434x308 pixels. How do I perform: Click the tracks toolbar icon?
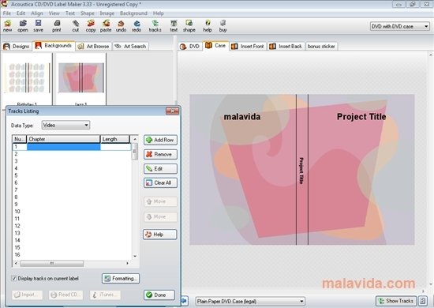tap(155, 26)
